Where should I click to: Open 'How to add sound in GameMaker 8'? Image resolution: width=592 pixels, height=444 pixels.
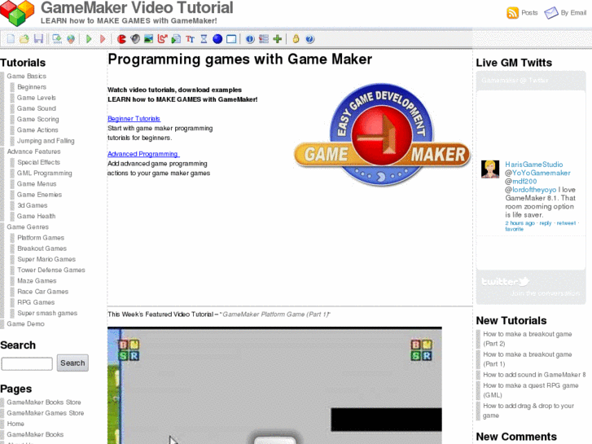534,375
